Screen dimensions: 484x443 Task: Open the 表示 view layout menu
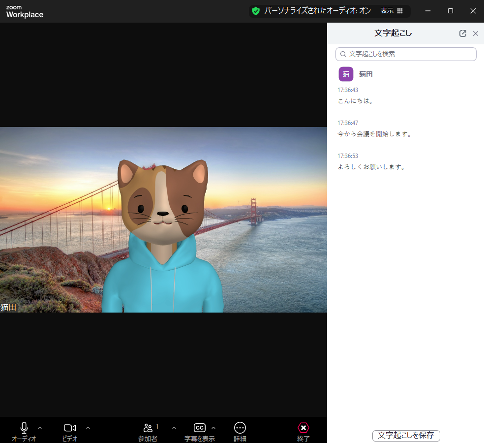(392, 11)
